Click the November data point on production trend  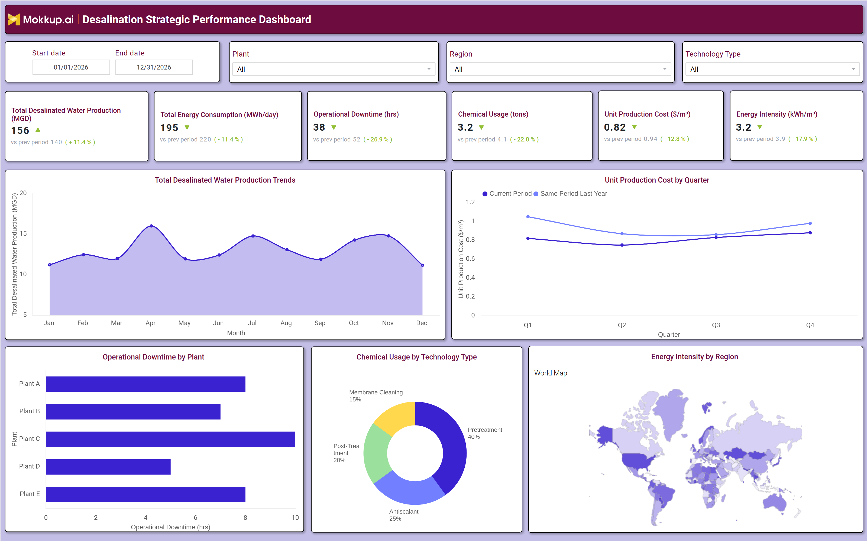pos(389,236)
